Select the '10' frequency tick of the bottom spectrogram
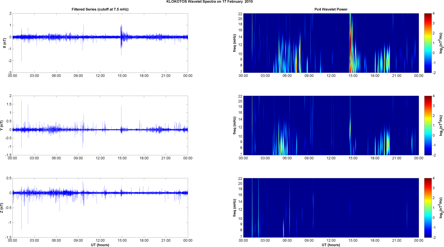 240,219
